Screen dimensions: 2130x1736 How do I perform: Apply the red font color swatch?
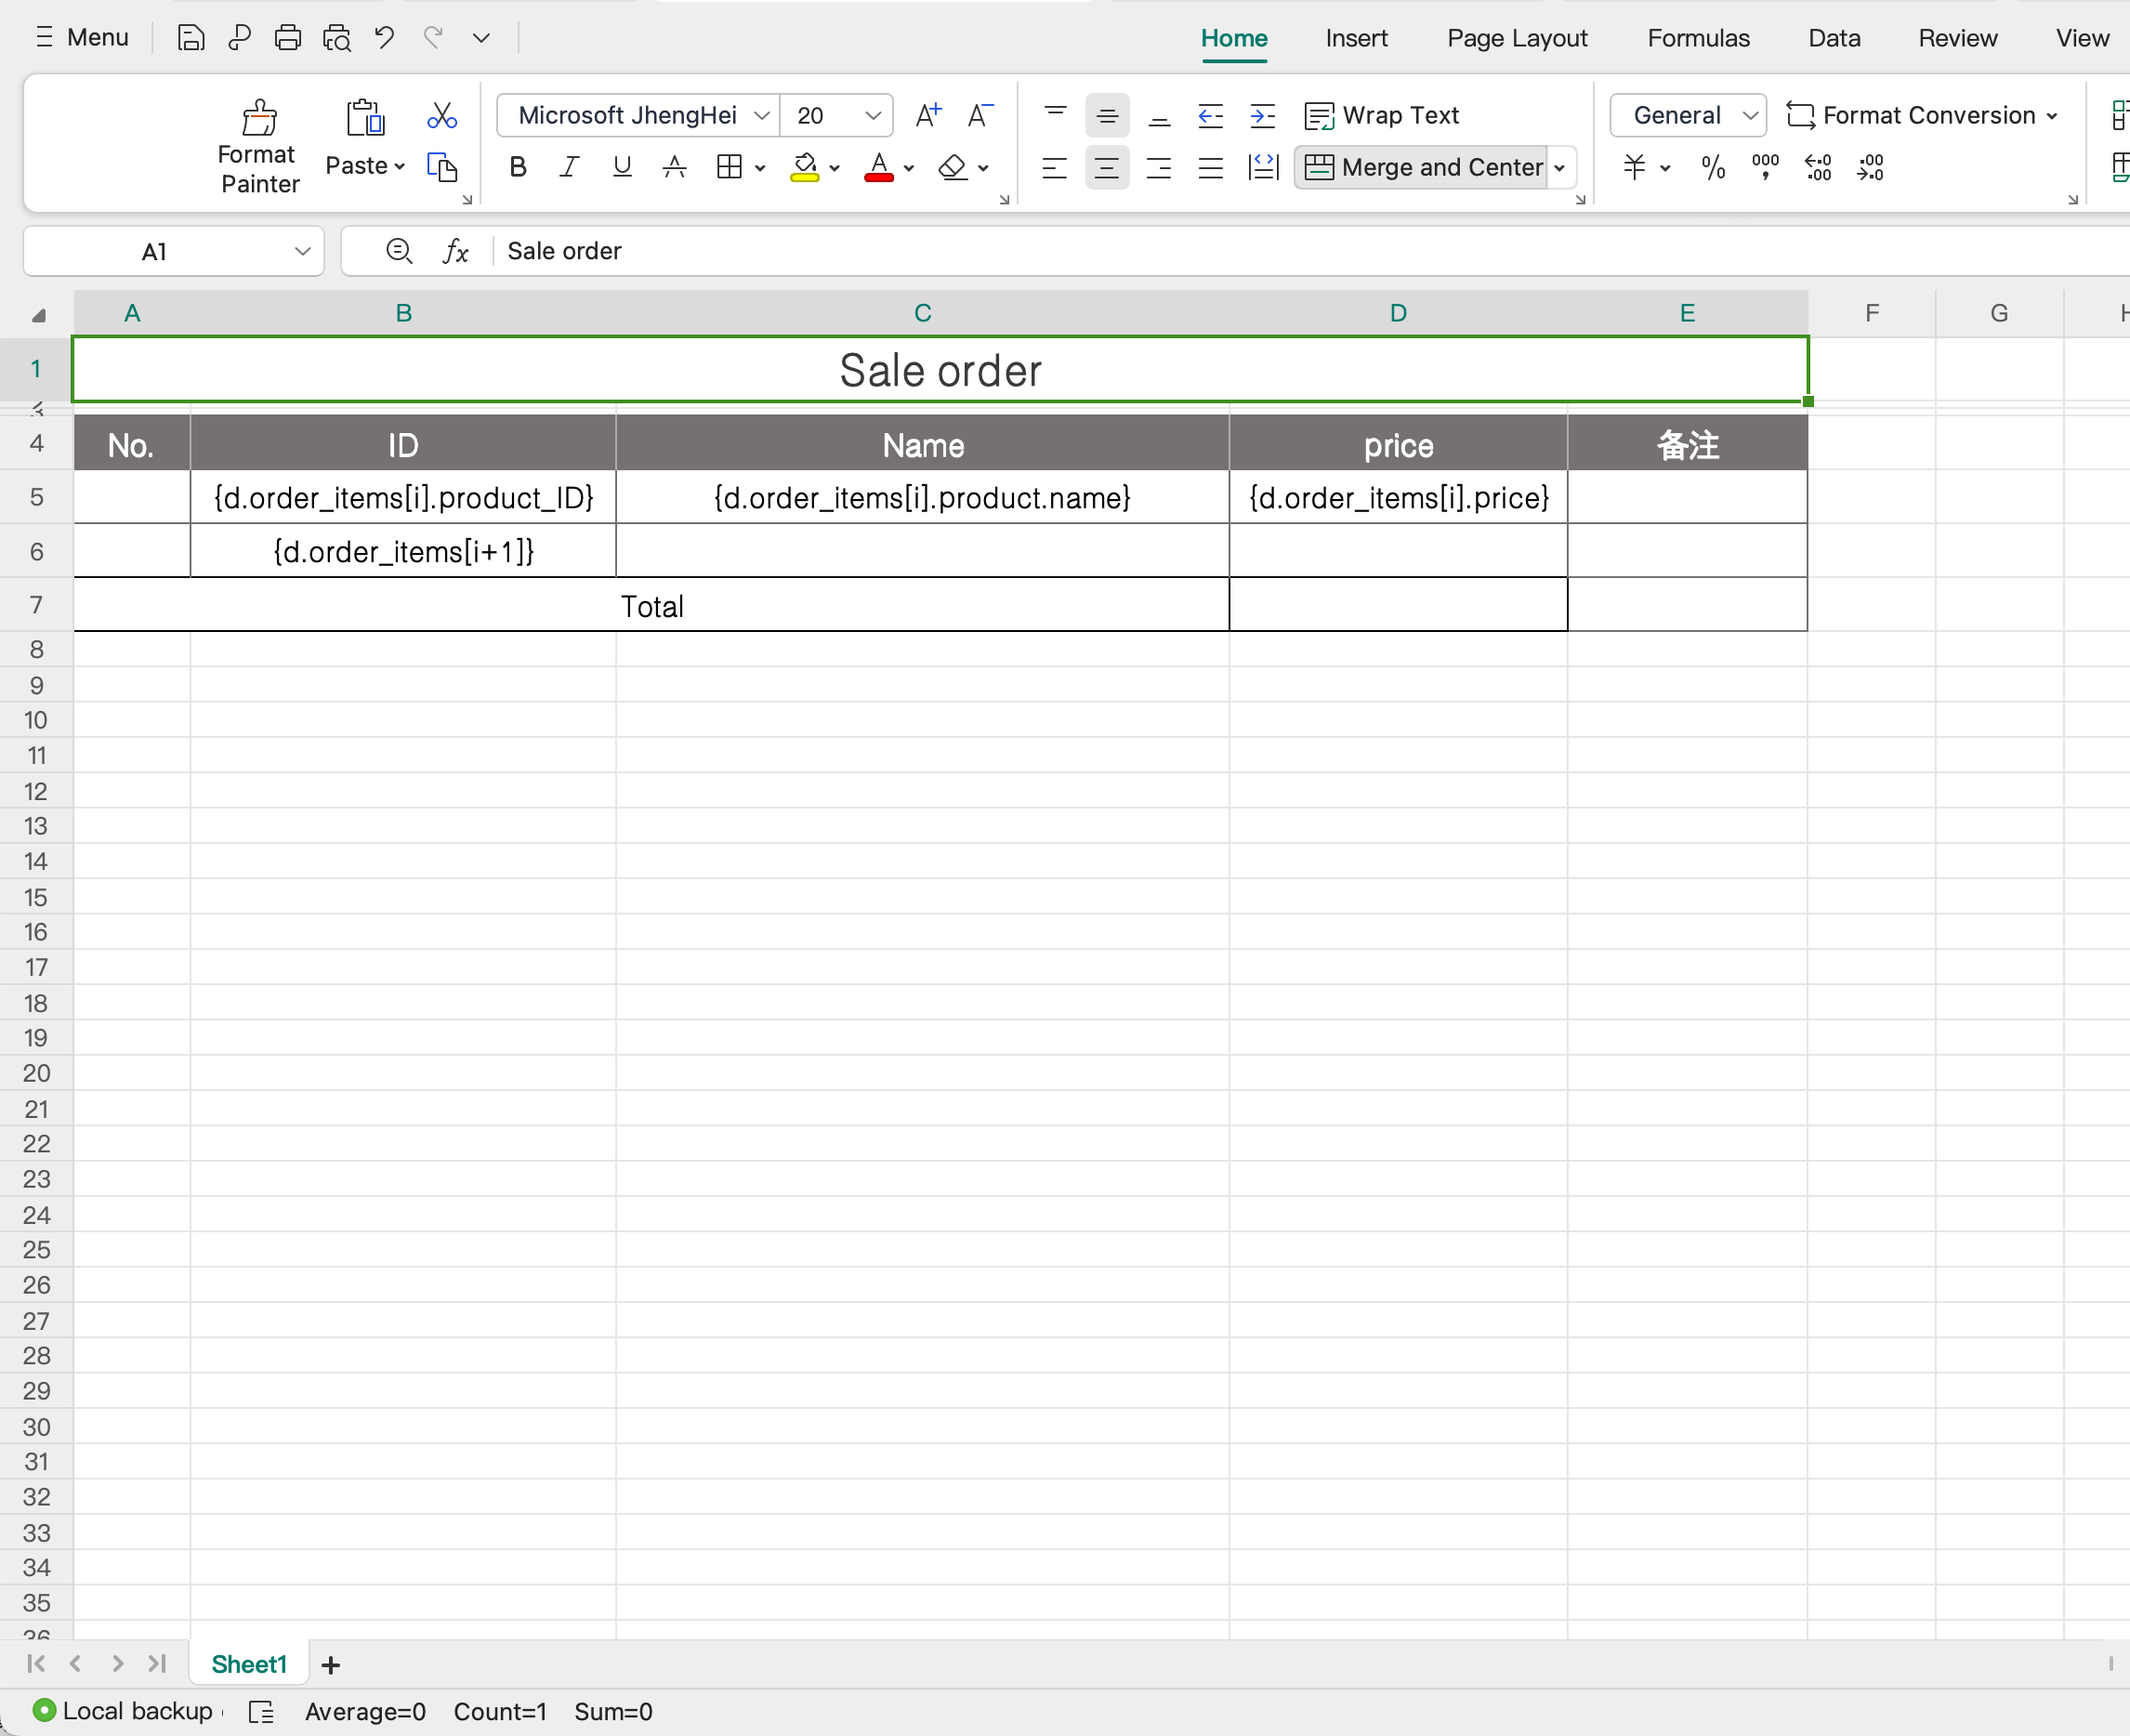point(878,167)
